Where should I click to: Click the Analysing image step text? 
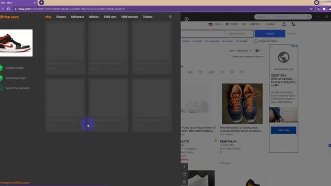pyautogui.click(x=16, y=78)
